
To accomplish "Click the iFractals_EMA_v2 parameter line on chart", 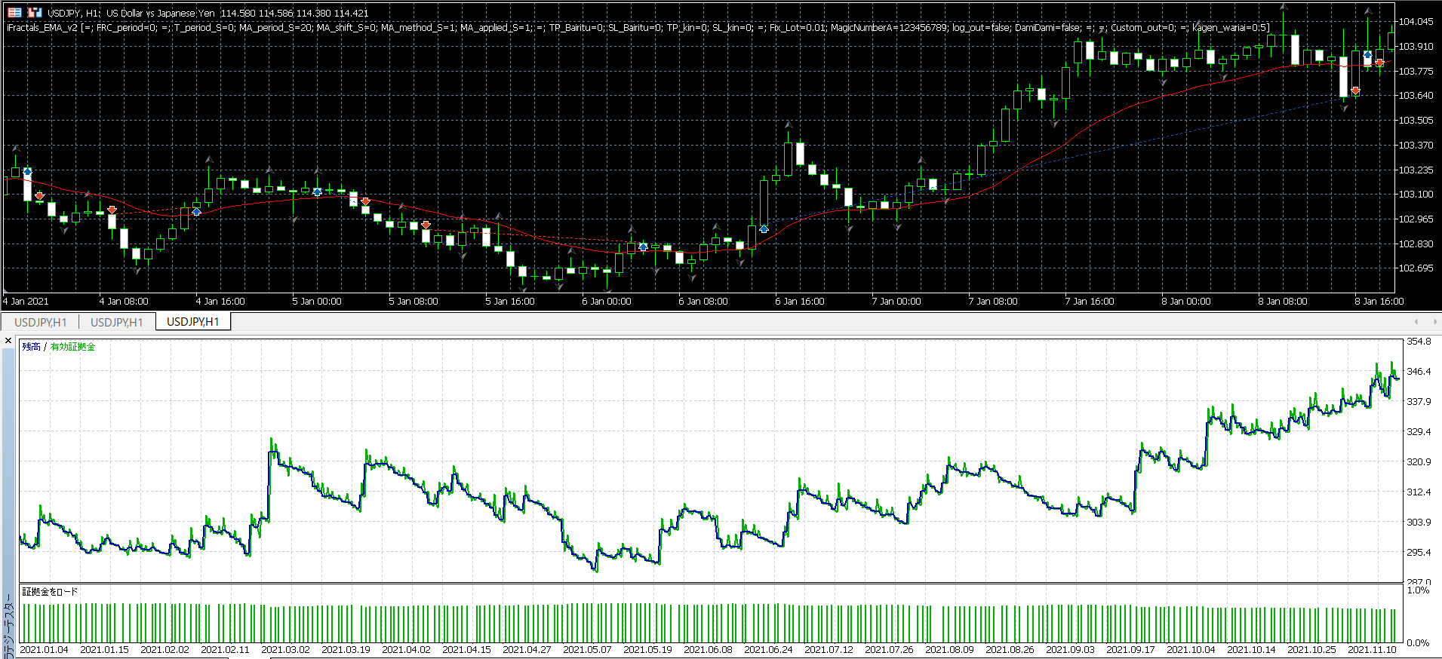I will [x=638, y=27].
